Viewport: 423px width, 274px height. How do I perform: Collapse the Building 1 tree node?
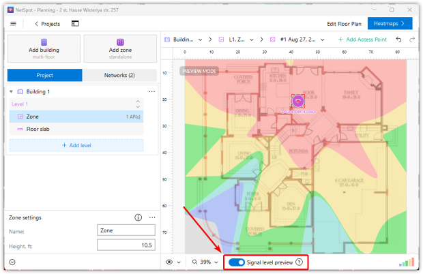click(x=11, y=91)
